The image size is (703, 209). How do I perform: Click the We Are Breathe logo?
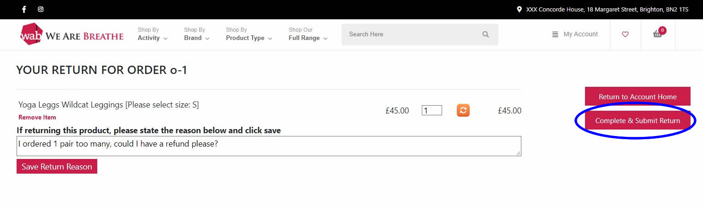point(72,34)
